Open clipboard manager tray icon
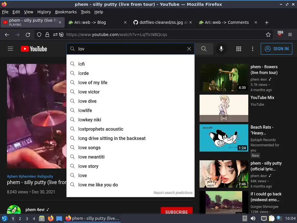This screenshot has width=297, height=223. tap(271, 218)
